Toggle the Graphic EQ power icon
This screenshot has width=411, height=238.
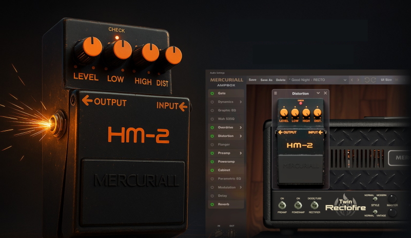click(x=212, y=110)
